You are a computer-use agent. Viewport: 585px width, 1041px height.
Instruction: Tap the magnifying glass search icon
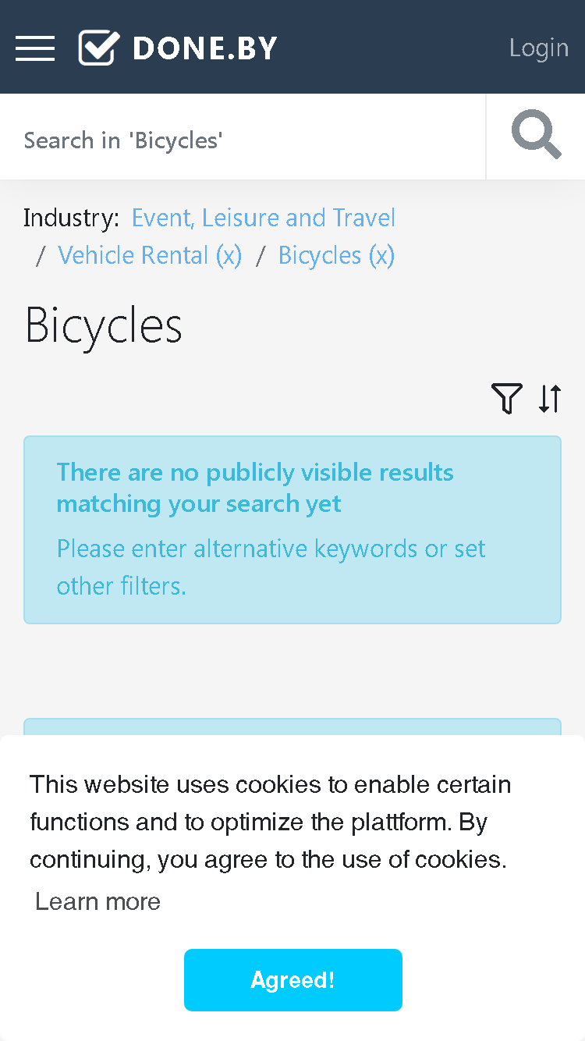pos(536,136)
